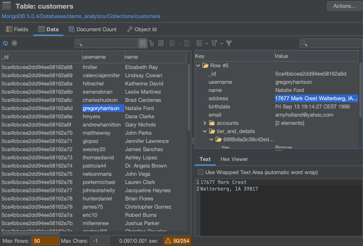This screenshot has width=363, height=246.
Task: Switch to the Hex Viewer tab
Action: [234, 159]
